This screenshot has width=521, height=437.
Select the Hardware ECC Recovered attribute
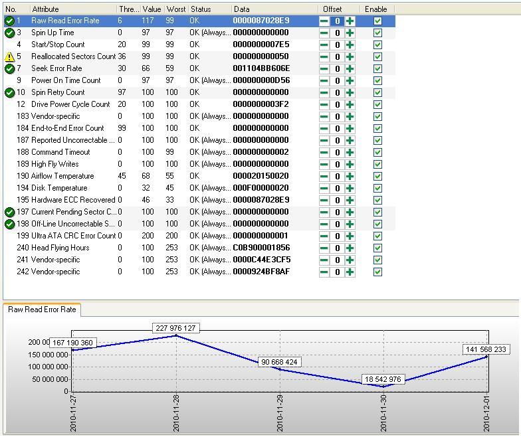[x=199, y=201]
